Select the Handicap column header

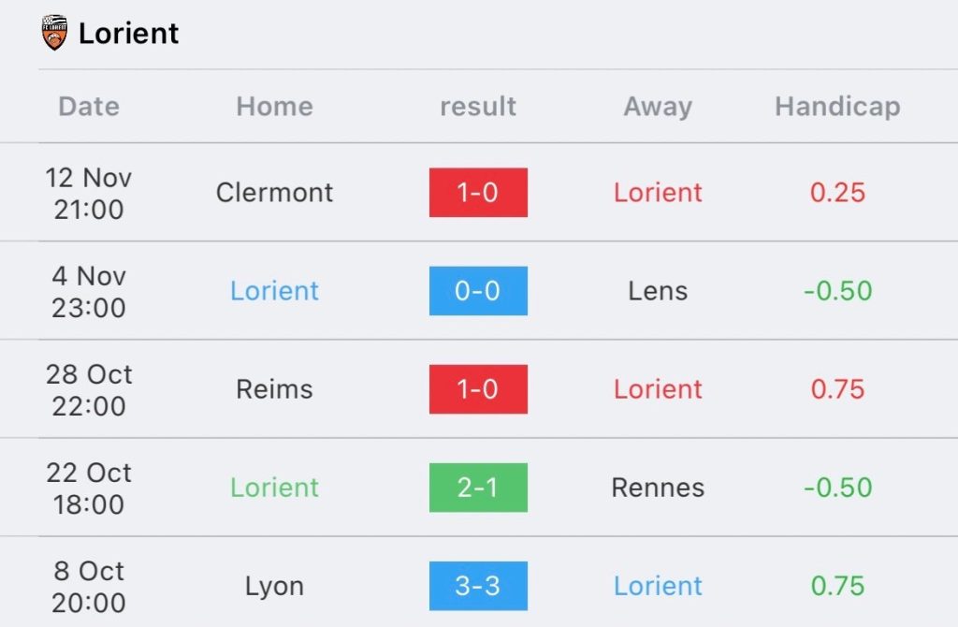coord(837,107)
